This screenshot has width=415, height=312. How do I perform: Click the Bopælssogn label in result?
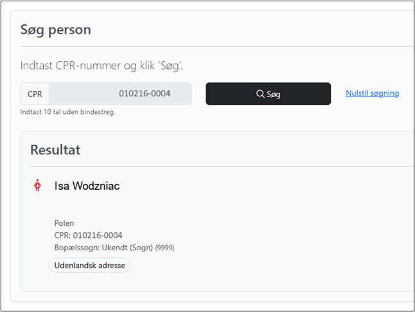tap(77, 248)
